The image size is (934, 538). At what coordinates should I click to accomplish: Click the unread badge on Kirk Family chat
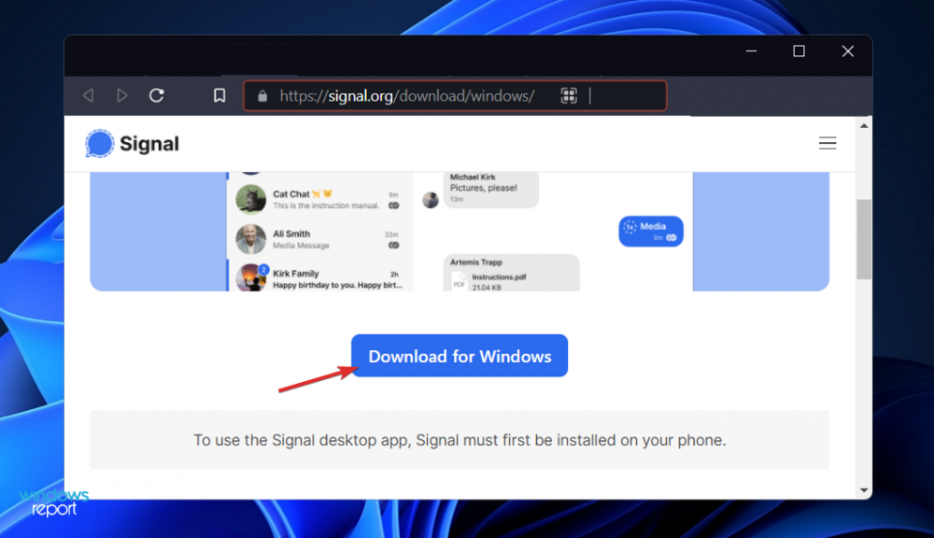[263, 269]
